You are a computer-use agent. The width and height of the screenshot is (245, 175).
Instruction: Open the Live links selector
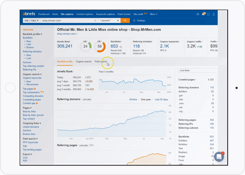198,70
